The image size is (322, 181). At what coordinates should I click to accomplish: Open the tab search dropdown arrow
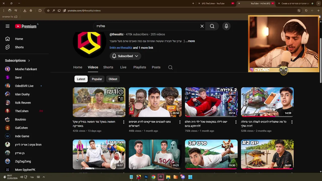click(318, 4)
